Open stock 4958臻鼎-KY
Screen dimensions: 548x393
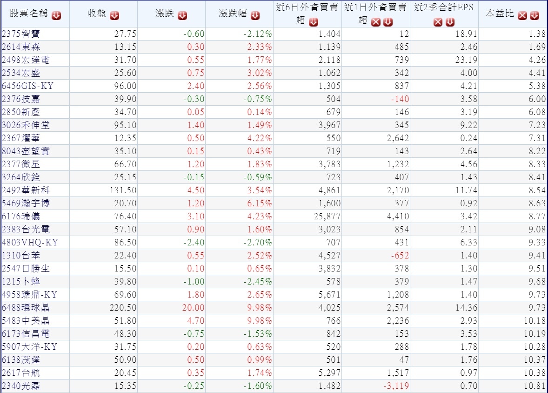30,295
